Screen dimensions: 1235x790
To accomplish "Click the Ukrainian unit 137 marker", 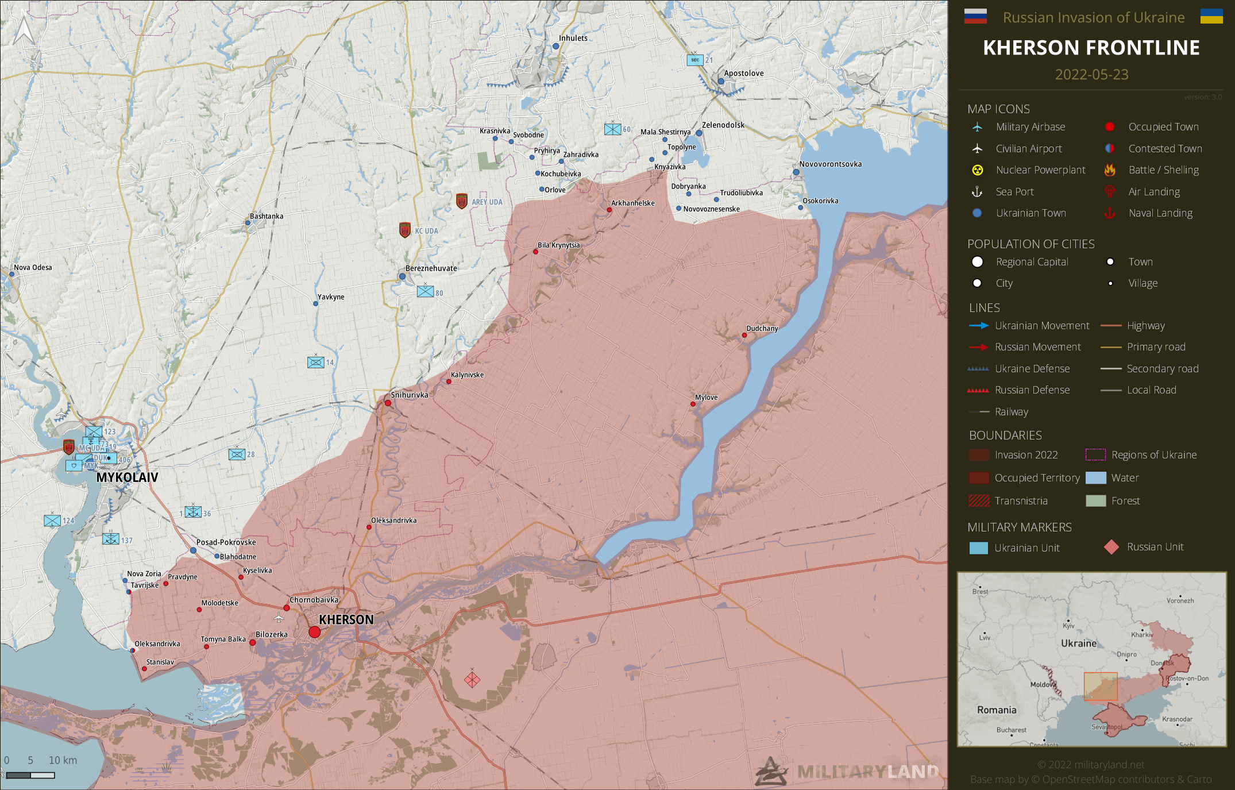I will point(111,539).
